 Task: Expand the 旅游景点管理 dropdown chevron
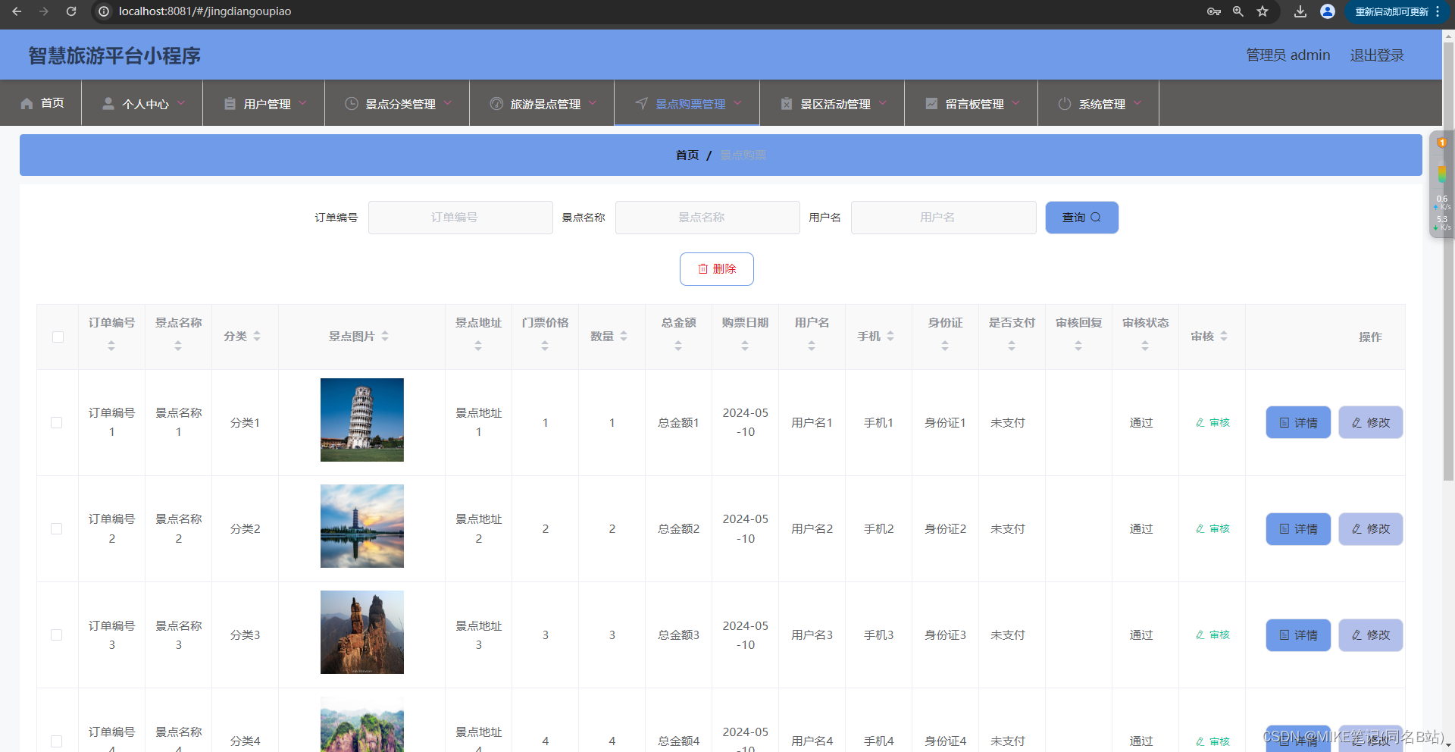593,103
